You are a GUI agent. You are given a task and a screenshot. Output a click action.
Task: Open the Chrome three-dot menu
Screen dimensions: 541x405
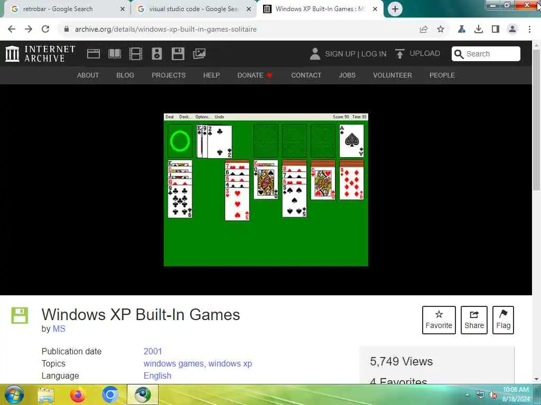point(529,30)
